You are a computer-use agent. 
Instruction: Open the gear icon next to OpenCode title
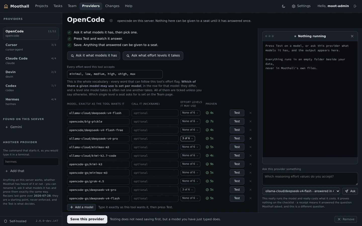click(x=111, y=21)
